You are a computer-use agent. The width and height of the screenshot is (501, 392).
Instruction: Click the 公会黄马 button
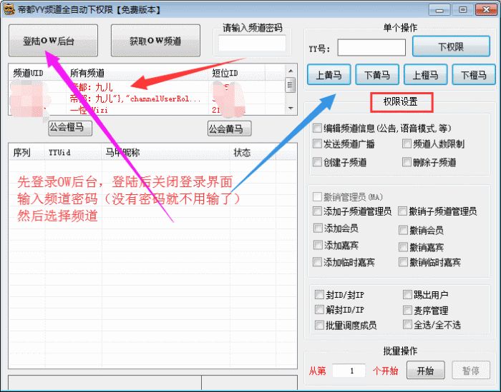click(230, 129)
